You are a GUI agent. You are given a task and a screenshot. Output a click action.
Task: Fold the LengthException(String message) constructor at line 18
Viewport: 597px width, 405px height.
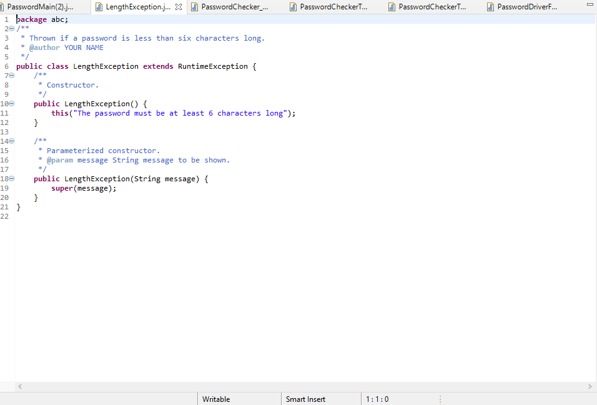(11, 179)
